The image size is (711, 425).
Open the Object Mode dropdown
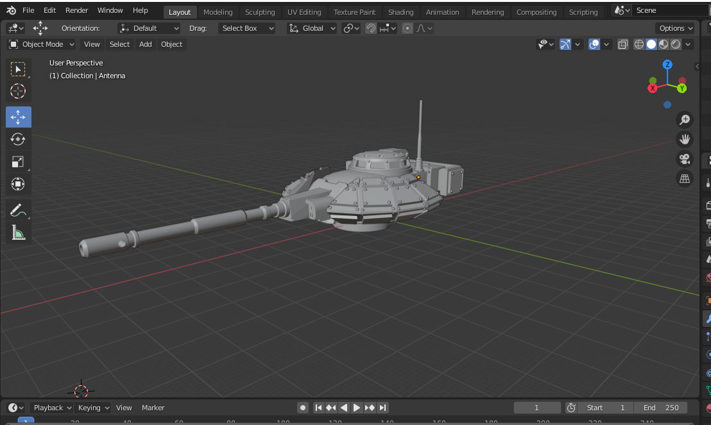coord(42,44)
